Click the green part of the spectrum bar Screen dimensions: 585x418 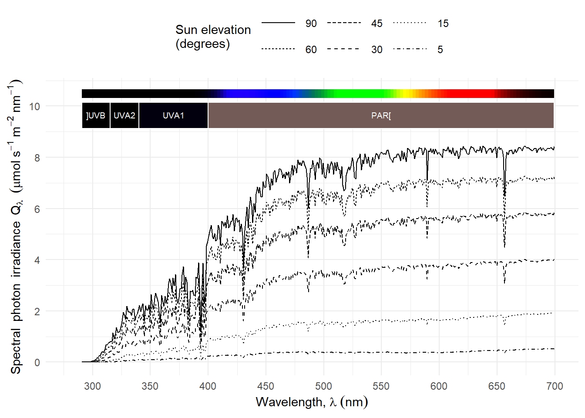click(x=357, y=94)
